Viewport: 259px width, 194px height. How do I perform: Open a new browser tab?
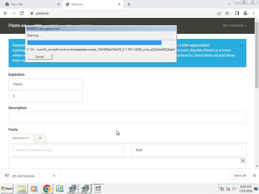pos(129,4)
